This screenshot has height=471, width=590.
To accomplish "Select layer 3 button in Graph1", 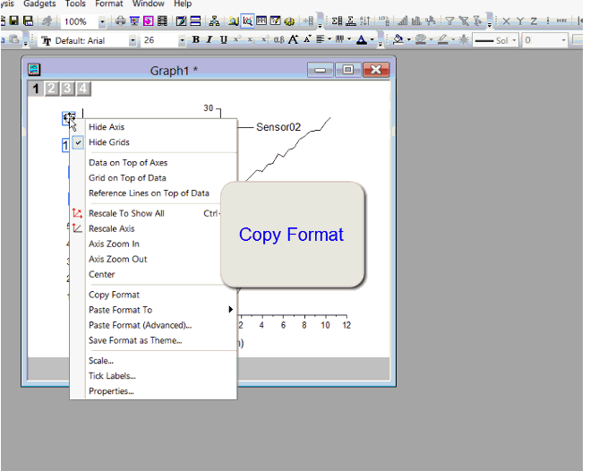I will (67, 89).
